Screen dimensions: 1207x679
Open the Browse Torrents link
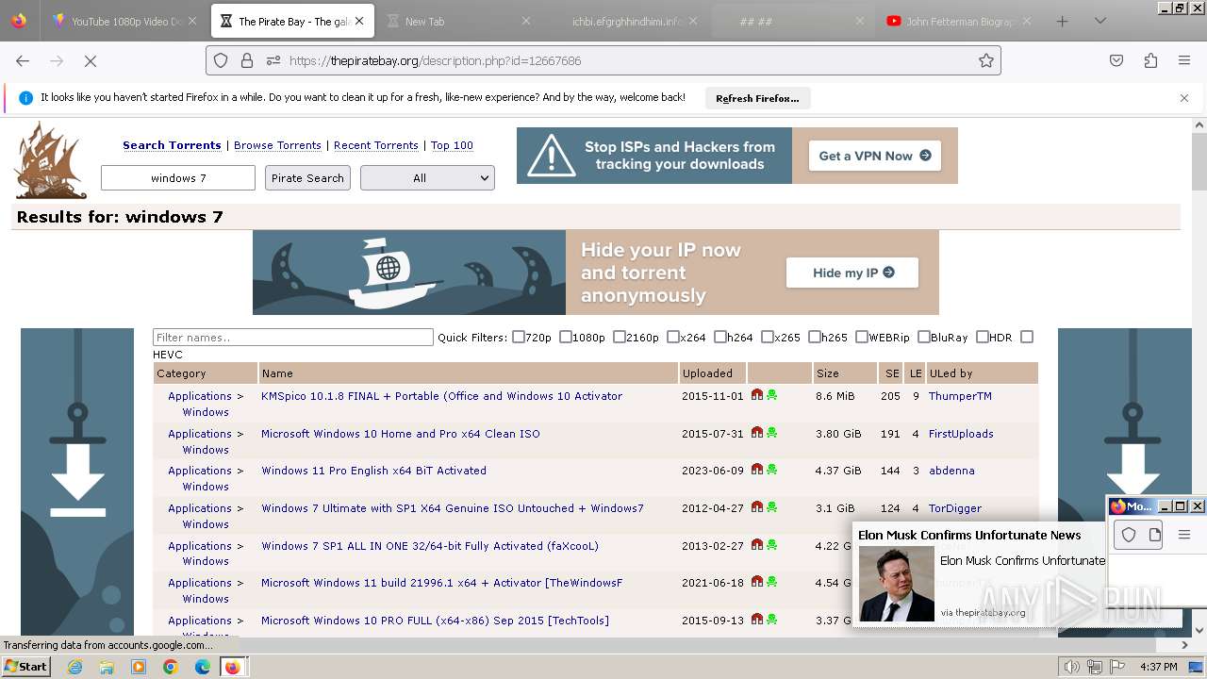click(277, 145)
